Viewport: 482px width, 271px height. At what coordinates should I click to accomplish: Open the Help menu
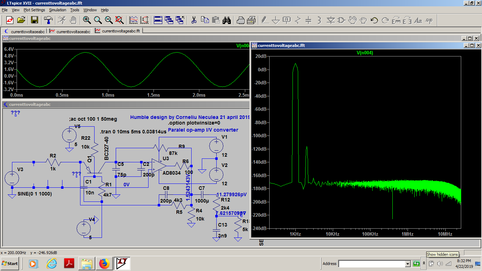[x=105, y=10]
